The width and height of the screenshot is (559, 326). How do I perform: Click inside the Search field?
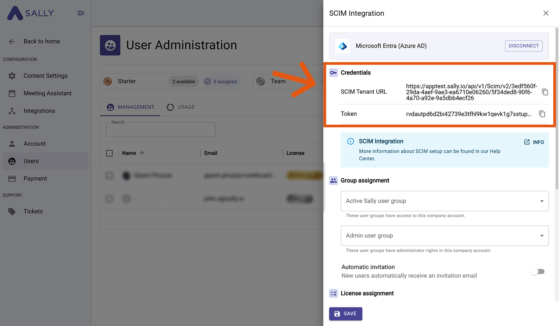click(160, 129)
